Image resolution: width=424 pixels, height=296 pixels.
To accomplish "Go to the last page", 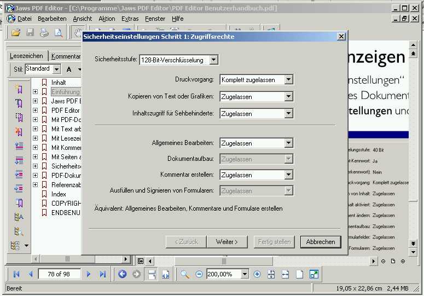I will pyautogui.click(x=102, y=274).
